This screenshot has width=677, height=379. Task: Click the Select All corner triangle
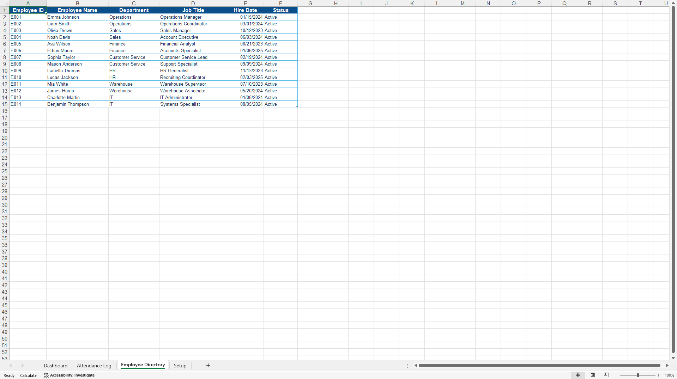[5, 3]
